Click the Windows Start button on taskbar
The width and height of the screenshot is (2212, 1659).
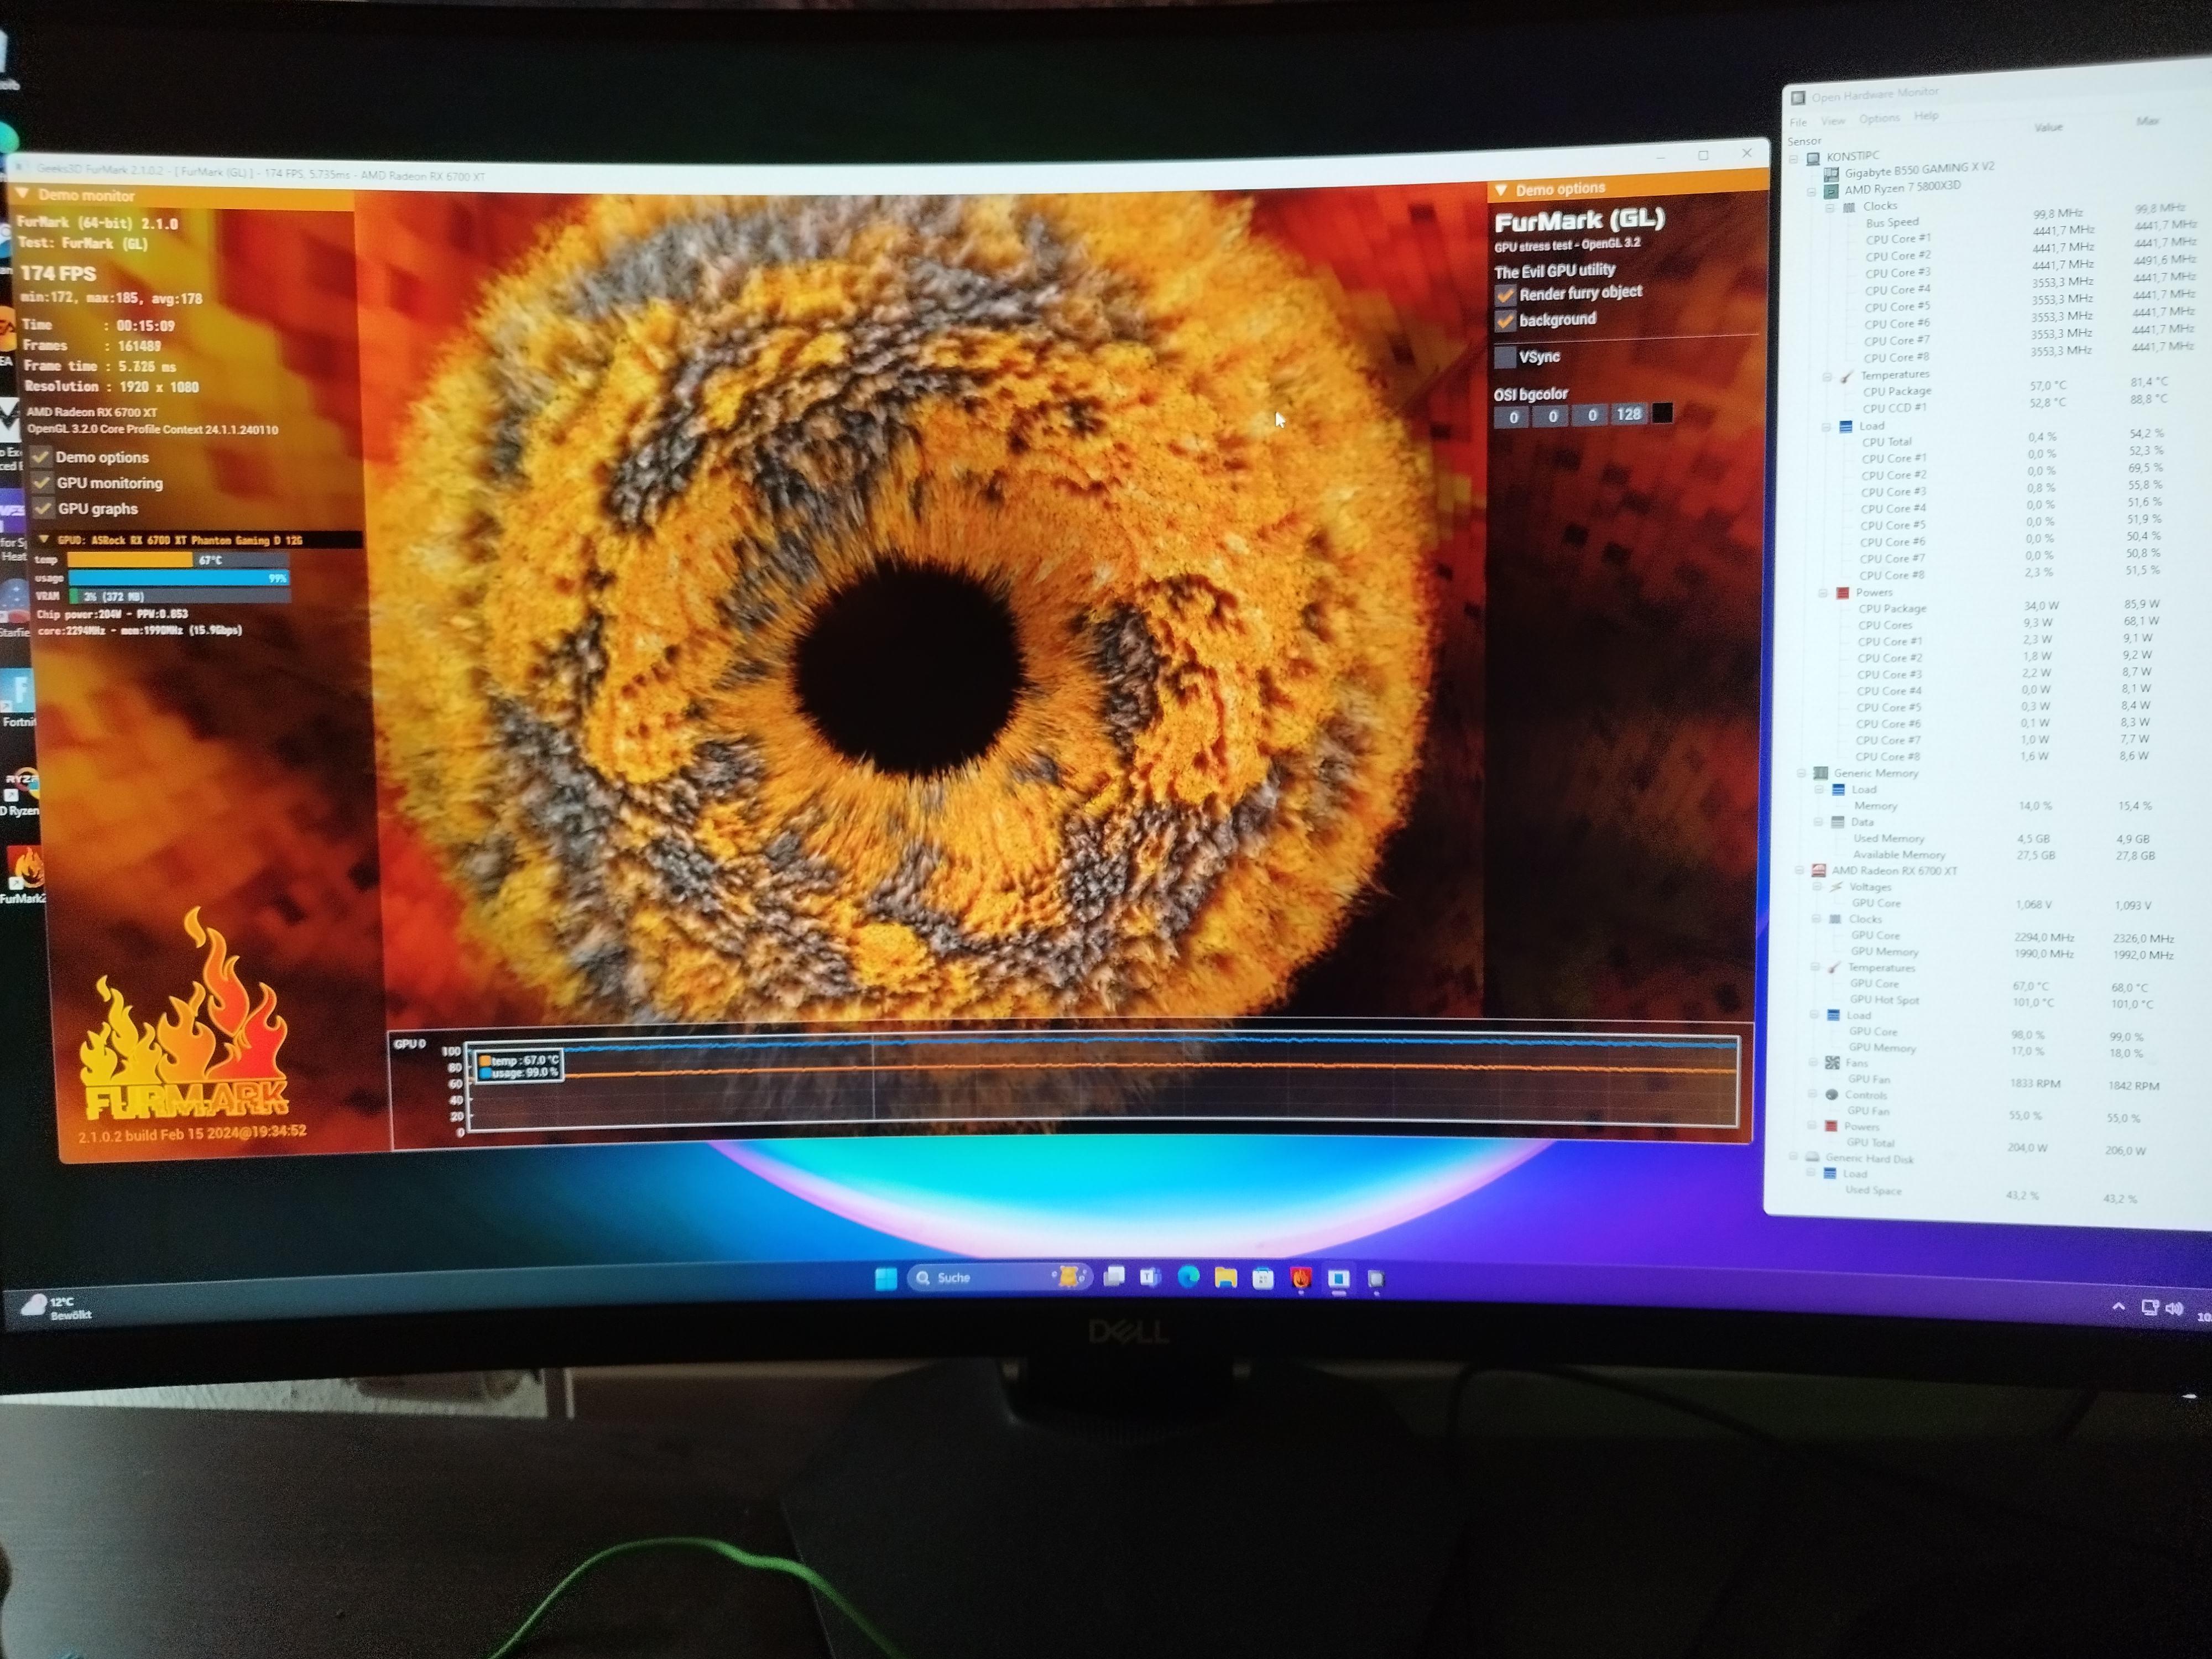(x=885, y=1278)
